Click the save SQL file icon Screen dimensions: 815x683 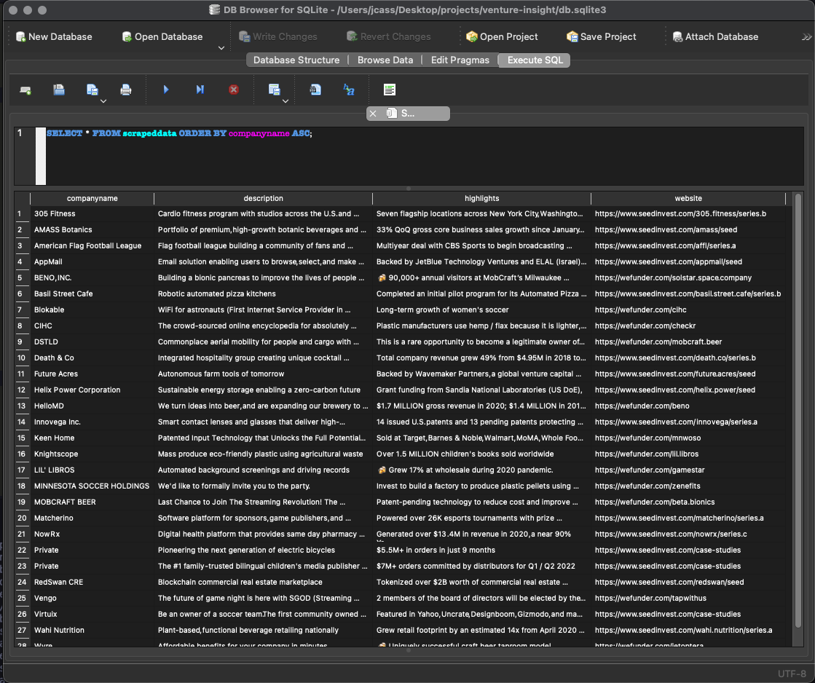92,90
